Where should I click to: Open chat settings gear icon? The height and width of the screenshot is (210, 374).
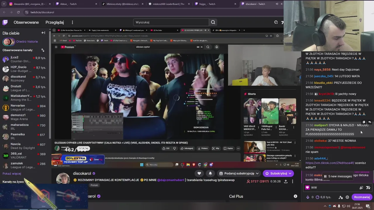[347, 197]
